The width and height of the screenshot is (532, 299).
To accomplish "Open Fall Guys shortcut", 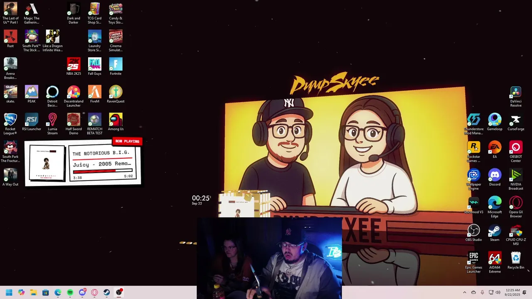I will point(94,66).
